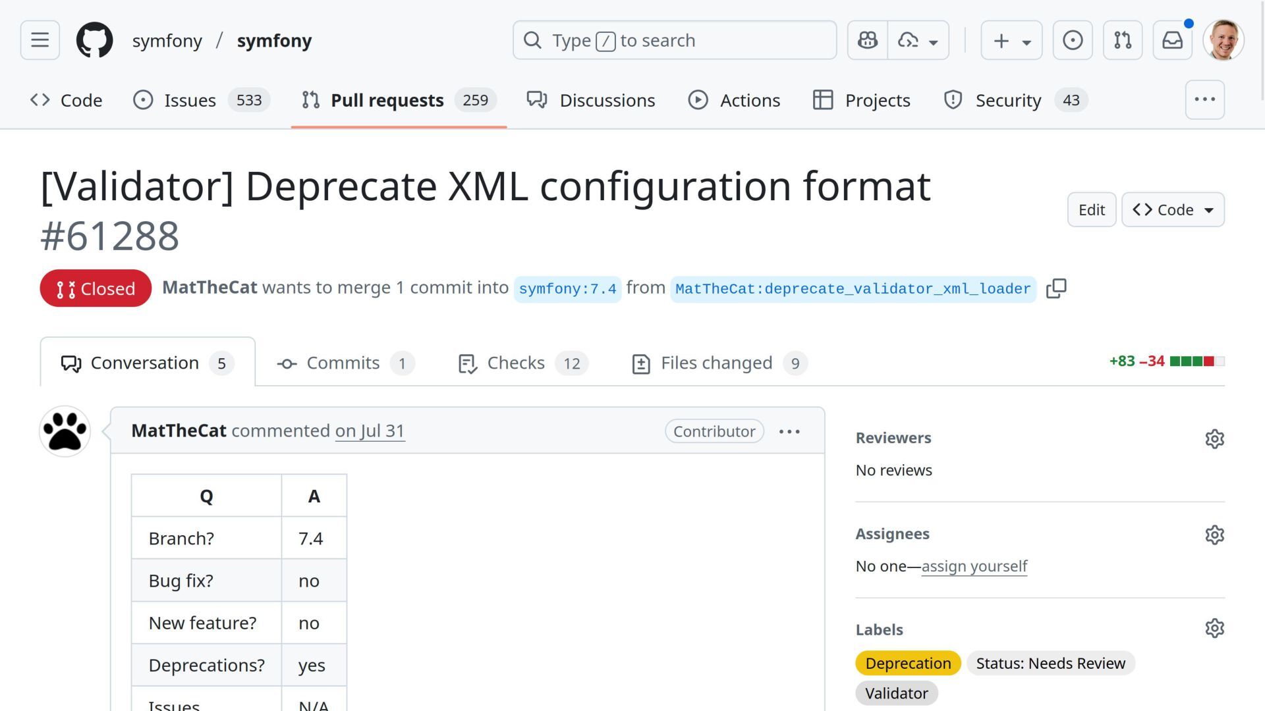Open notifications inbox icon

pos(1172,40)
